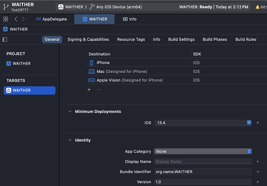This screenshot has height=186, width=267.
Task: Click the iPhone destination device icon
Action: (x=91, y=63)
